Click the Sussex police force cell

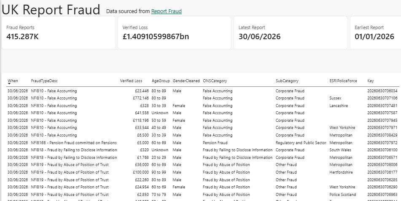[335, 98]
